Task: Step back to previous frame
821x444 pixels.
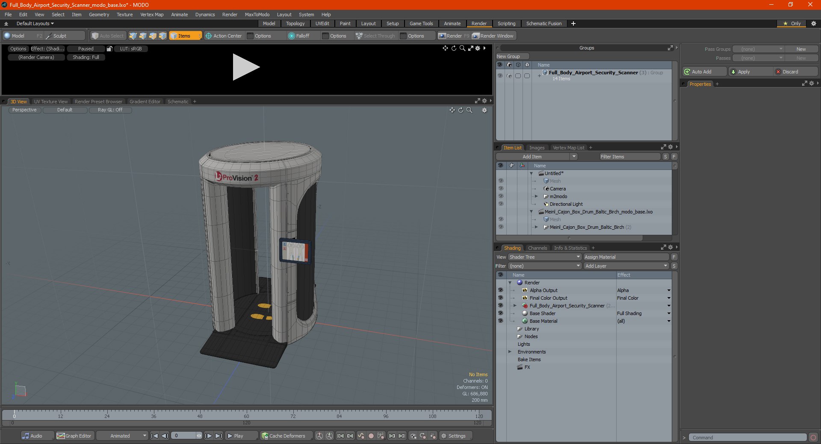Action: (165, 436)
